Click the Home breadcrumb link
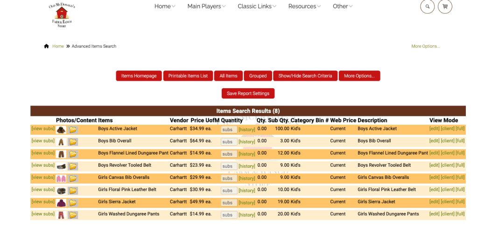478x233 pixels. tap(58, 46)
